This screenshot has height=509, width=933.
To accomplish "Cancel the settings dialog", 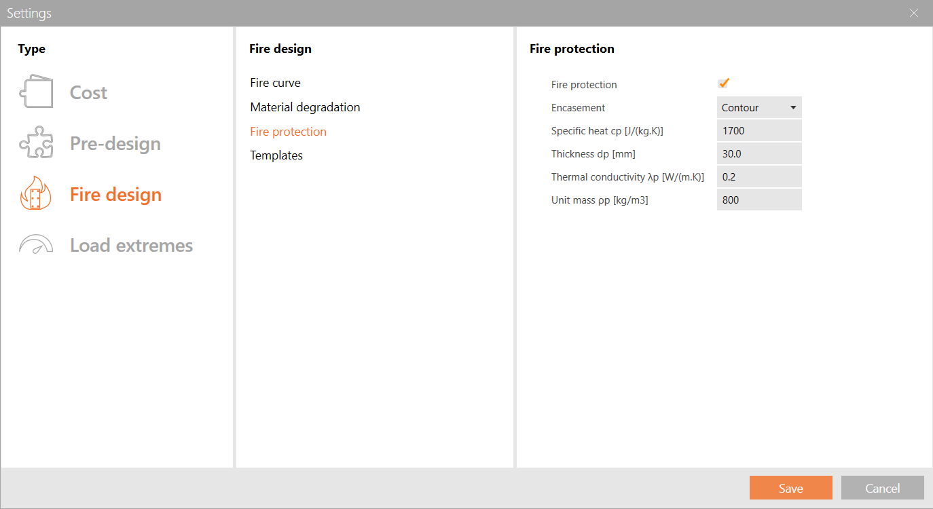I will click(883, 488).
